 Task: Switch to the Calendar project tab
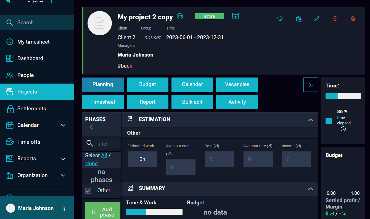point(192,85)
